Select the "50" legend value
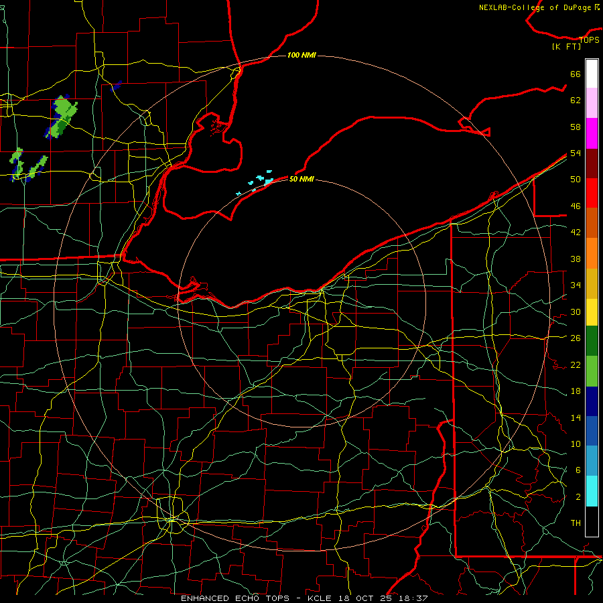 (576, 179)
